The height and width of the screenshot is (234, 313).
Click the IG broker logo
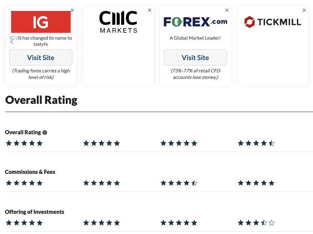pyautogui.click(x=41, y=22)
